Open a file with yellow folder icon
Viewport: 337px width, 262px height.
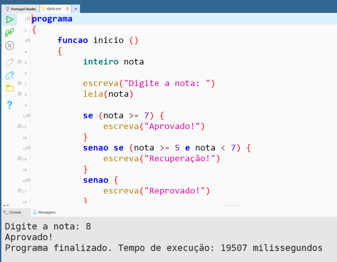10,88
